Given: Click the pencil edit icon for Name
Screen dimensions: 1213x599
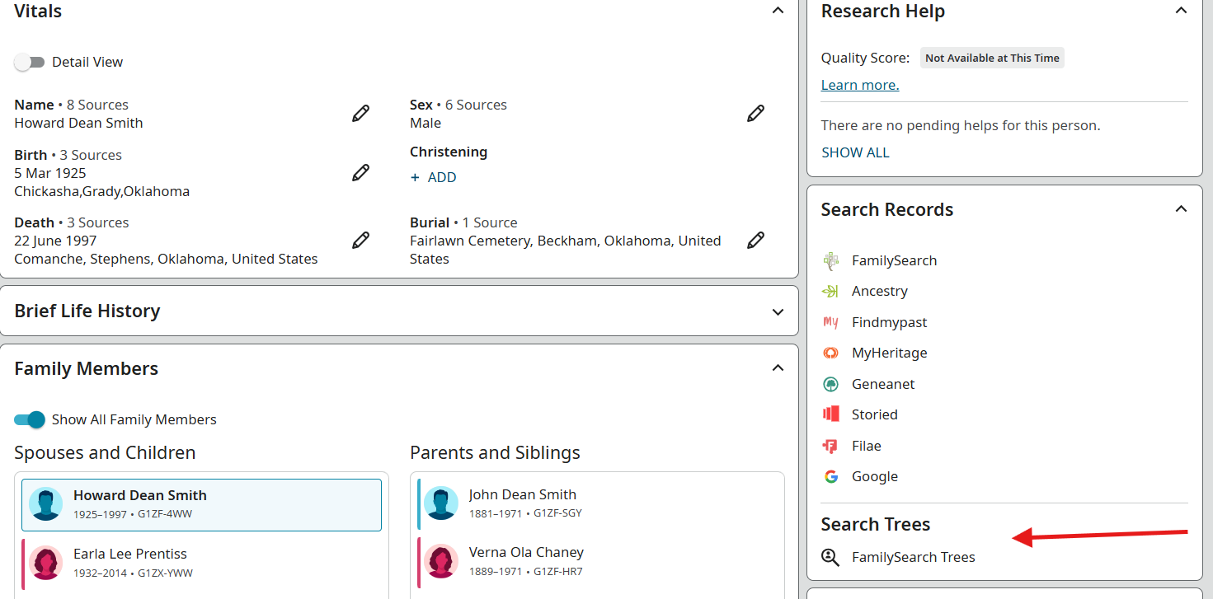Looking at the screenshot, I should pyautogui.click(x=360, y=114).
